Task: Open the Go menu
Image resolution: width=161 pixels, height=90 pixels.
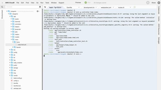Action: pos(37,3)
